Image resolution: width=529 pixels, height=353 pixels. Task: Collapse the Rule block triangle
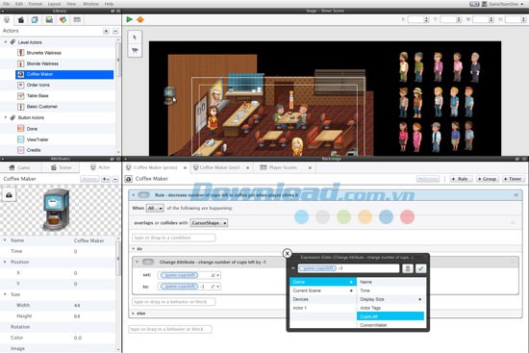point(134,195)
